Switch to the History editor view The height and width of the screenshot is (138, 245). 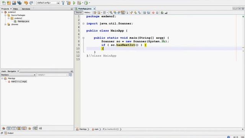[x=87, y=13]
